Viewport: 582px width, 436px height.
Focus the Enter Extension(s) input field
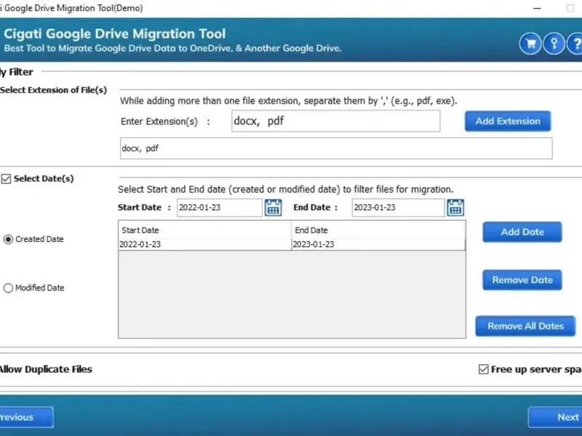(x=336, y=121)
